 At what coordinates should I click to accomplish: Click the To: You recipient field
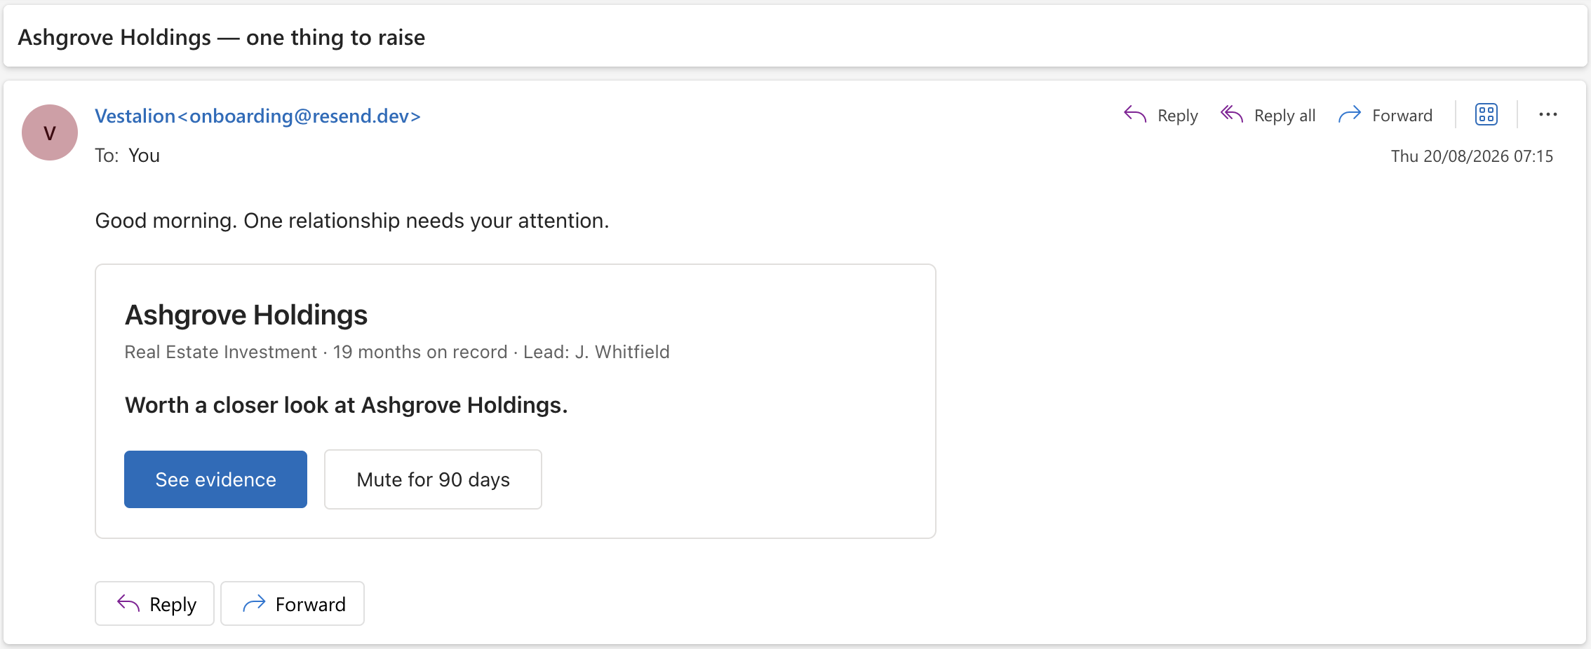[128, 156]
